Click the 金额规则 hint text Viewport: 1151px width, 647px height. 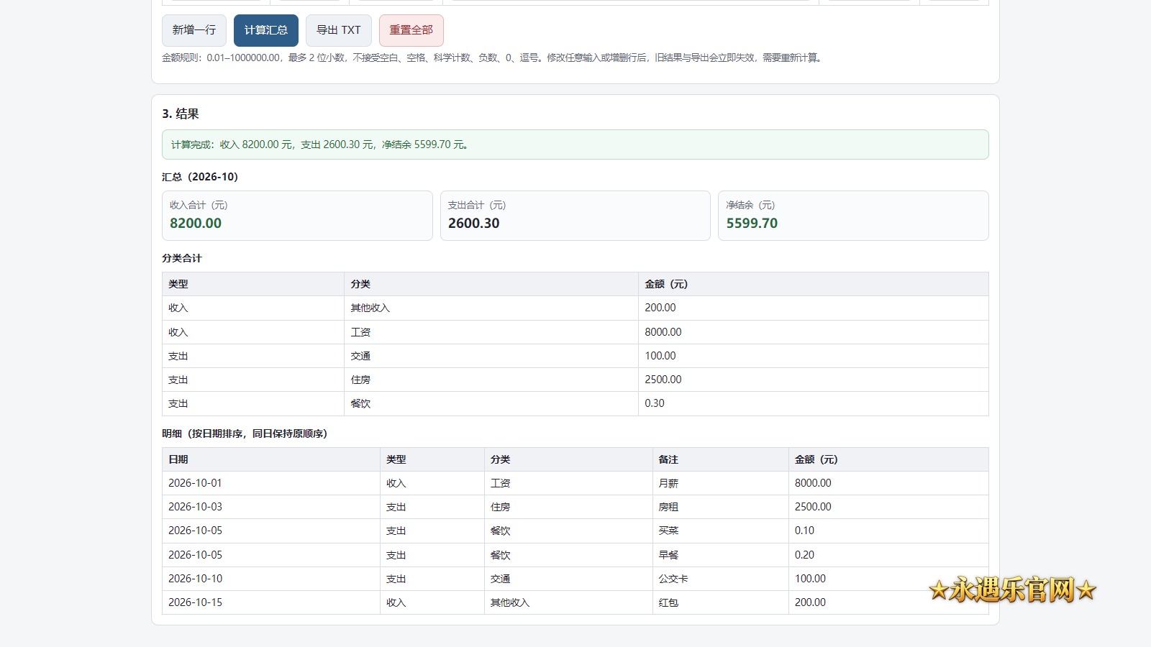493,58
